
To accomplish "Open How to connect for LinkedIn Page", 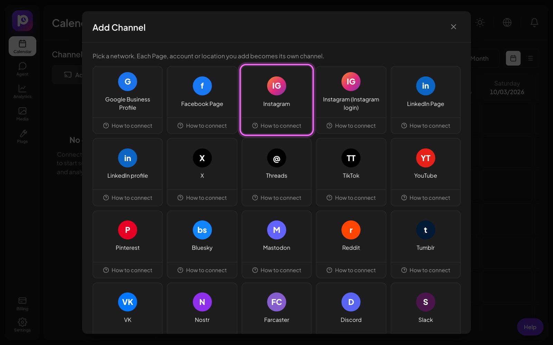I will pyautogui.click(x=425, y=126).
